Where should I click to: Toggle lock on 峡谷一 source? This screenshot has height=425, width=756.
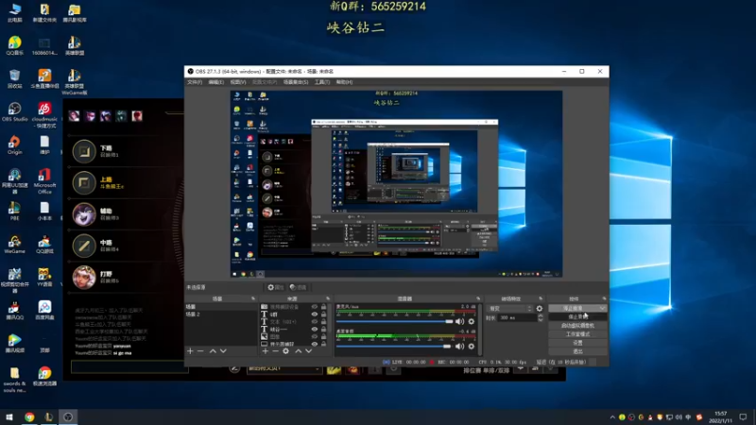323,329
